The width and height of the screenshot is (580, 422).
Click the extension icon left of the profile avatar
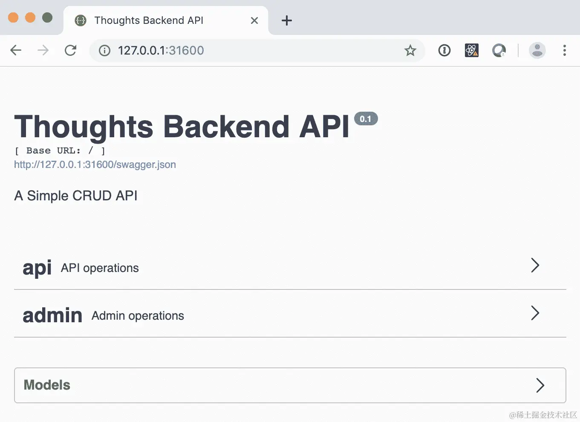499,50
